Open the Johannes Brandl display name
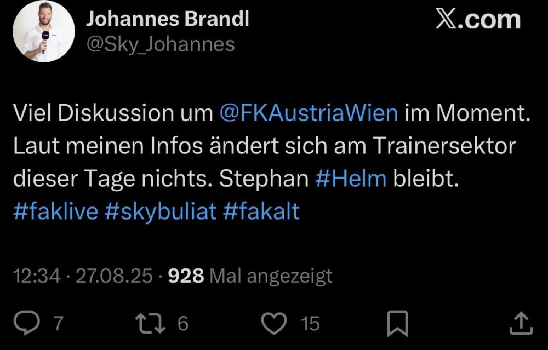Image resolution: width=548 pixels, height=350 pixels. [x=167, y=19]
